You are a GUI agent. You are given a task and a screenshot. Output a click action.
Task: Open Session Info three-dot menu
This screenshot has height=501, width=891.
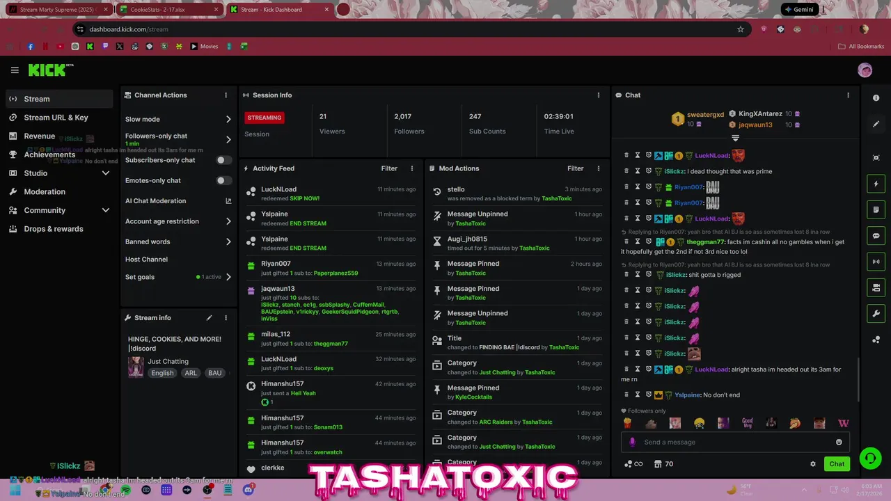click(599, 95)
